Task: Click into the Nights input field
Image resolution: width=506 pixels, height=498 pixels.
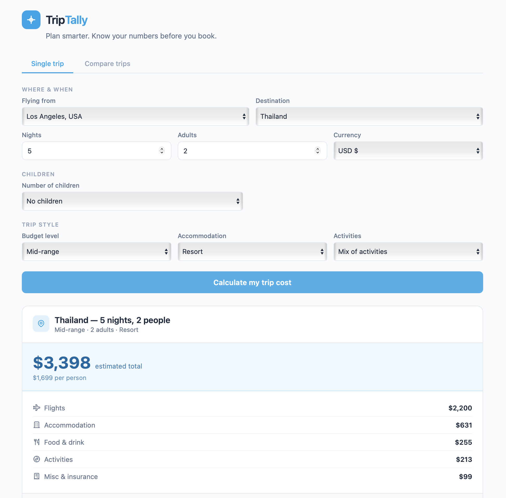Action: [96, 151]
